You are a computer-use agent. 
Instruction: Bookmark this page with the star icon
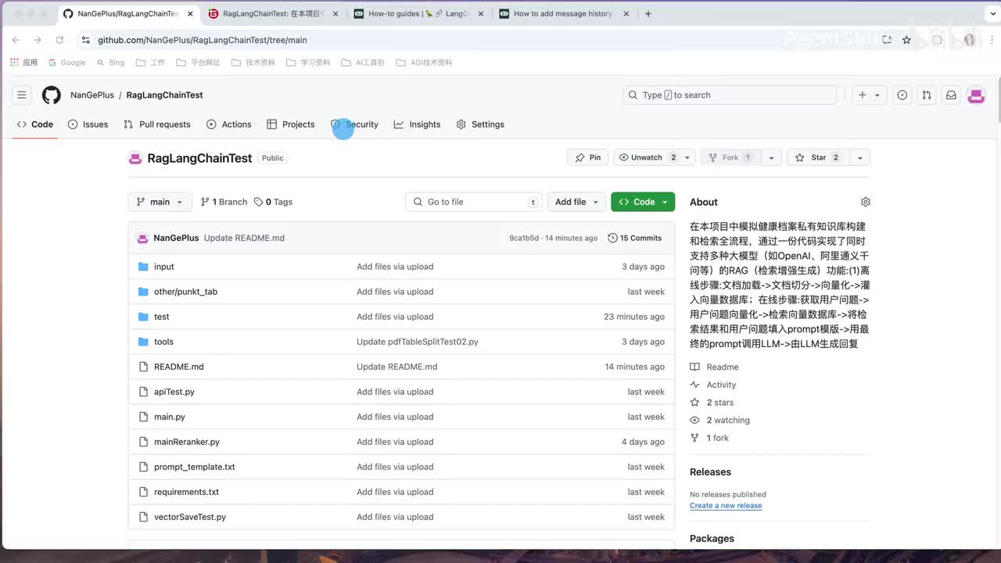click(x=906, y=40)
